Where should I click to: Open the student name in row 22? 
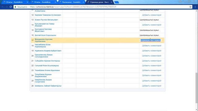coord(47,66)
